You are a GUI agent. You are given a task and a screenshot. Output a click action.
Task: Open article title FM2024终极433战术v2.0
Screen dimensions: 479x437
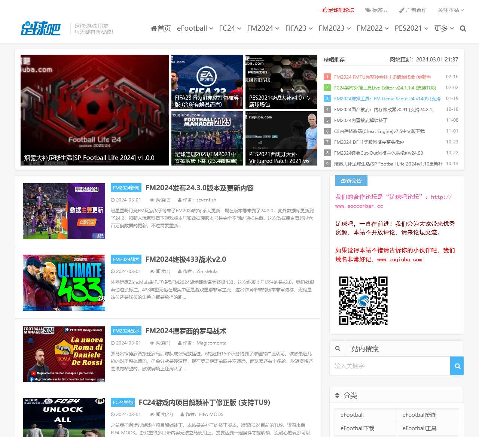click(x=186, y=260)
